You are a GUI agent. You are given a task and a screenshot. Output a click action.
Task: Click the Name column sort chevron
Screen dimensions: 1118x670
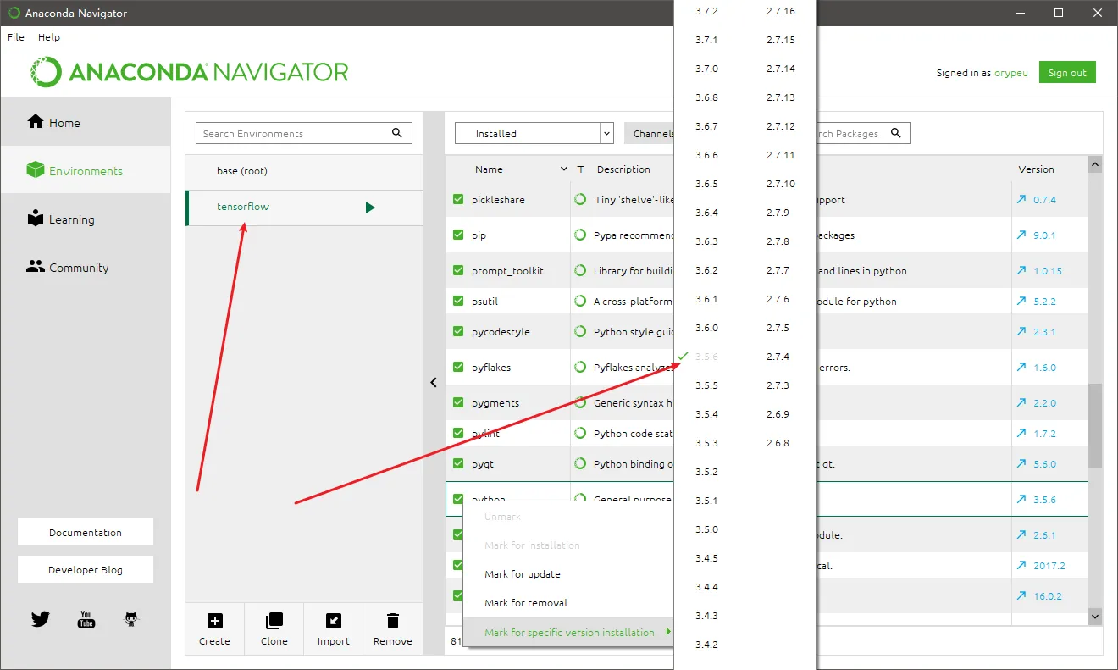coord(564,169)
